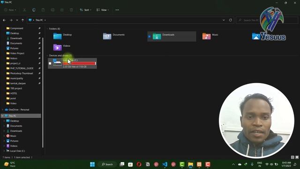Image resolution: width=300 pixels, height=169 pixels.
Task: Open Task View from taskbar
Action: pos(122,164)
